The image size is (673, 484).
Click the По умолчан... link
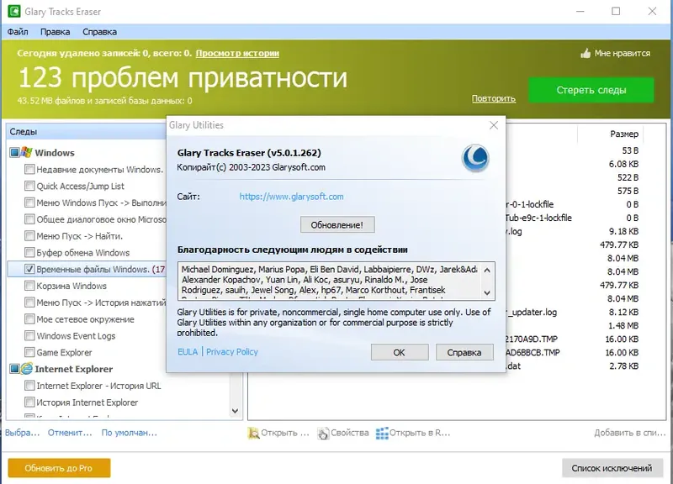click(130, 433)
